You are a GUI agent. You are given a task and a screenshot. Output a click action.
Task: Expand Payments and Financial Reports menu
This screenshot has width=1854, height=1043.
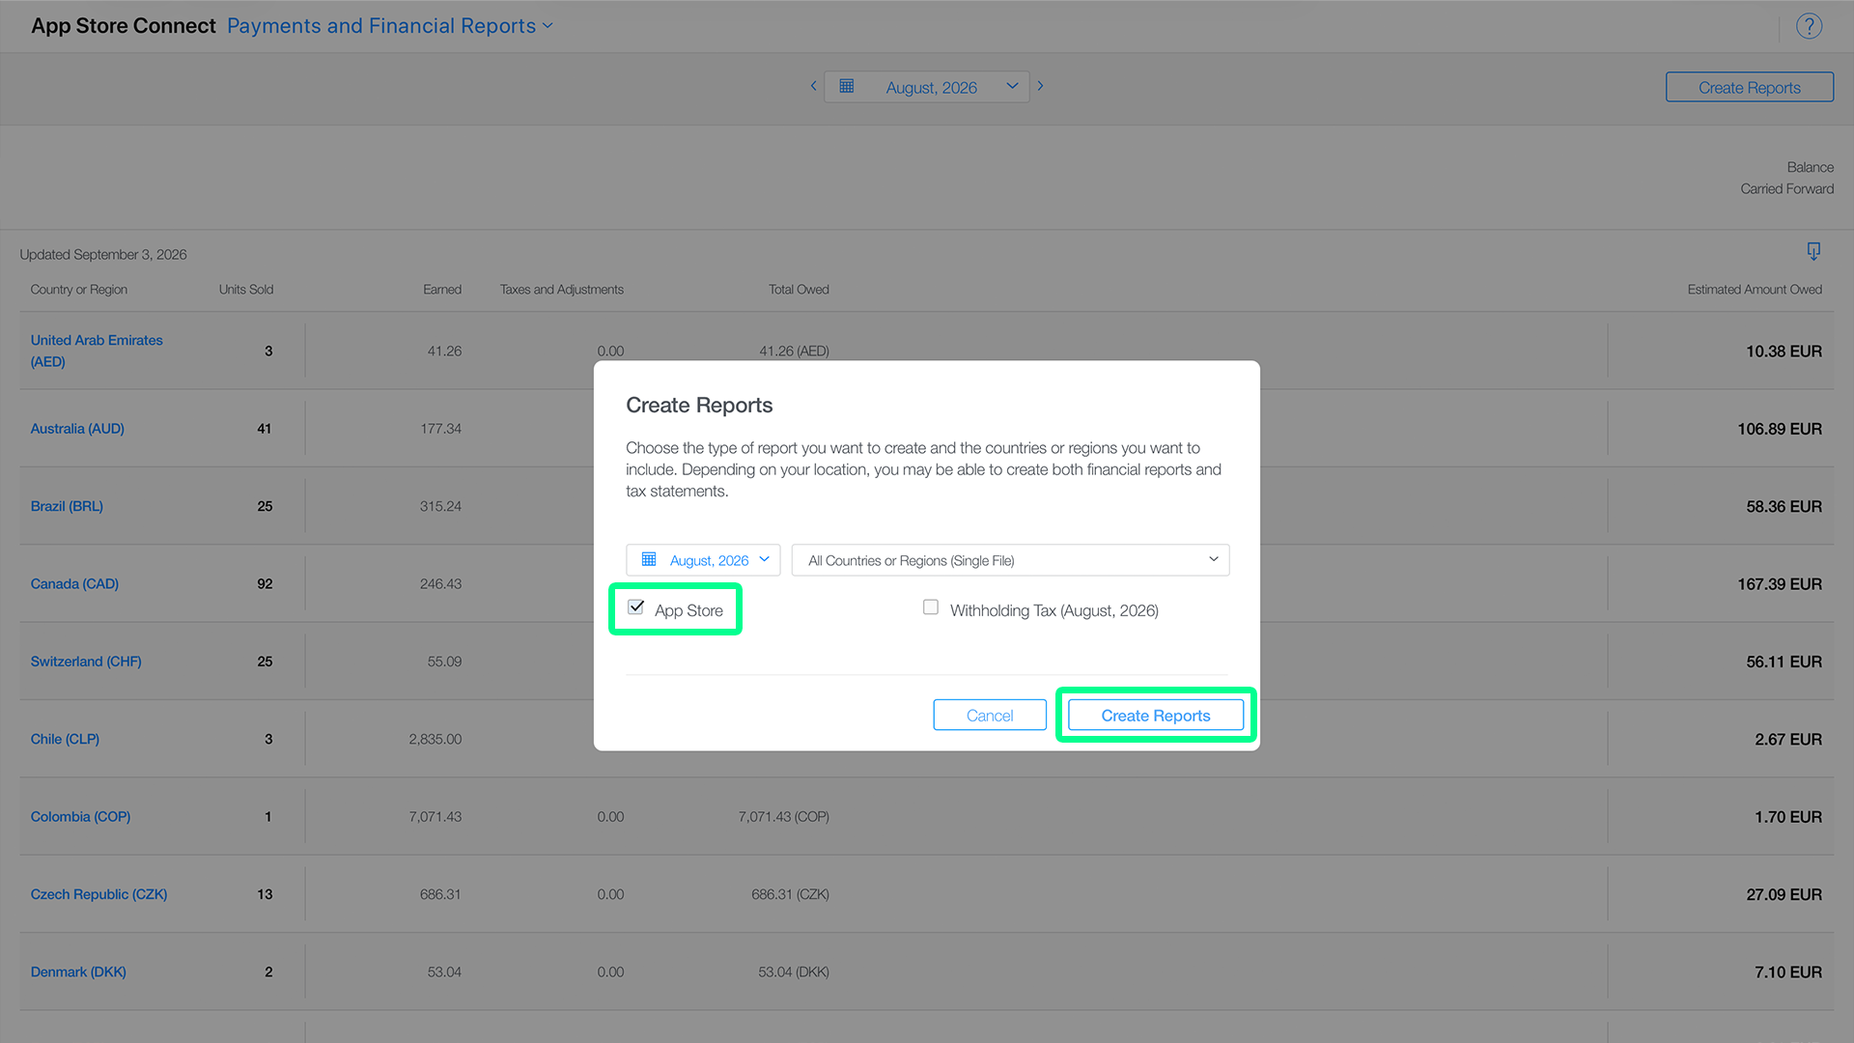coord(390,26)
